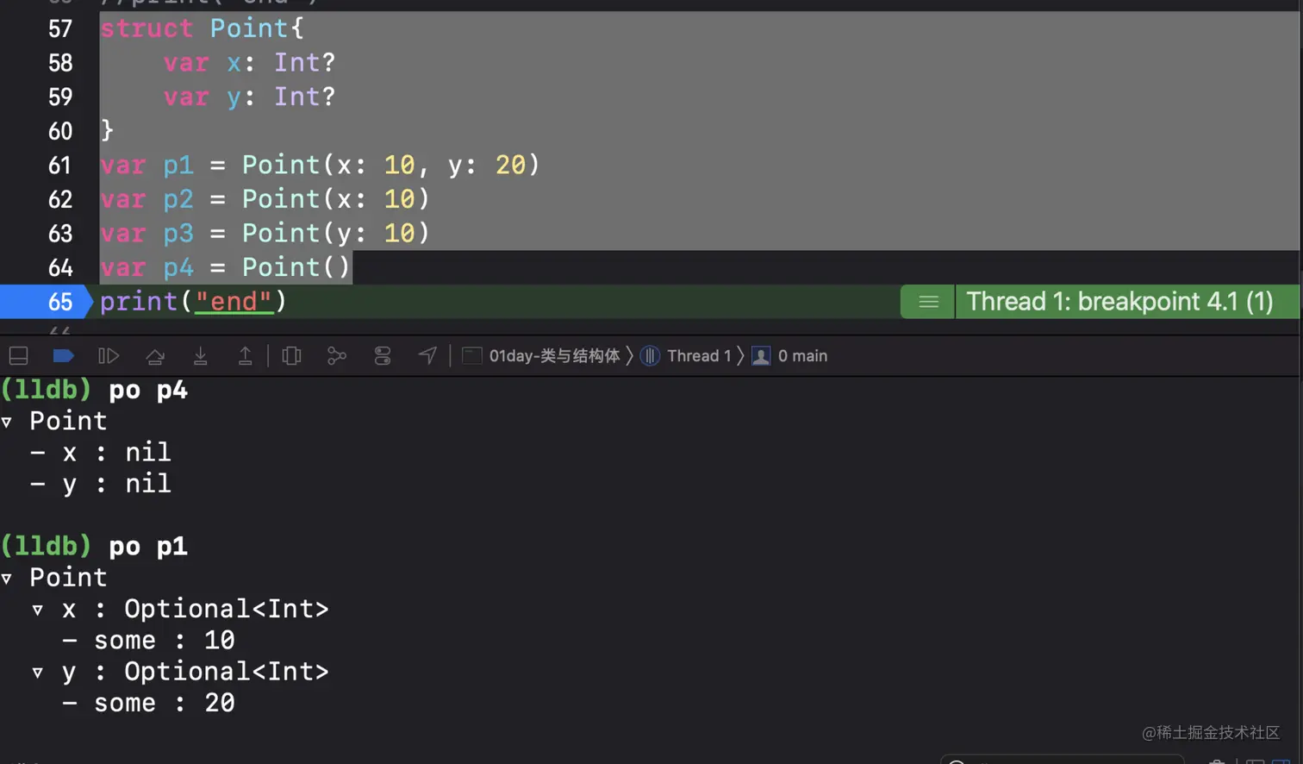Click the 'var x: Int?' declaration
Image resolution: width=1303 pixels, height=764 pixels.
click(x=249, y=62)
